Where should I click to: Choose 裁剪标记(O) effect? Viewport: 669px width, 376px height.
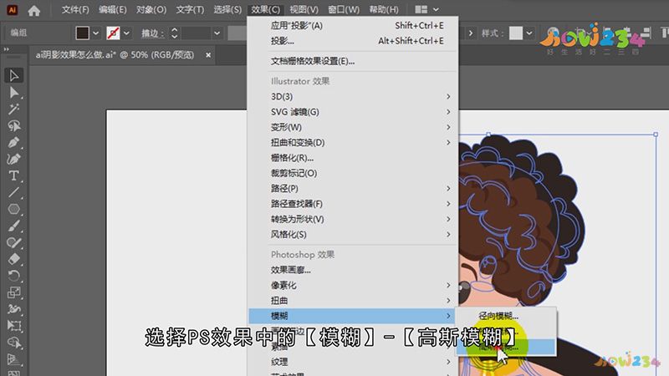[x=353, y=174]
